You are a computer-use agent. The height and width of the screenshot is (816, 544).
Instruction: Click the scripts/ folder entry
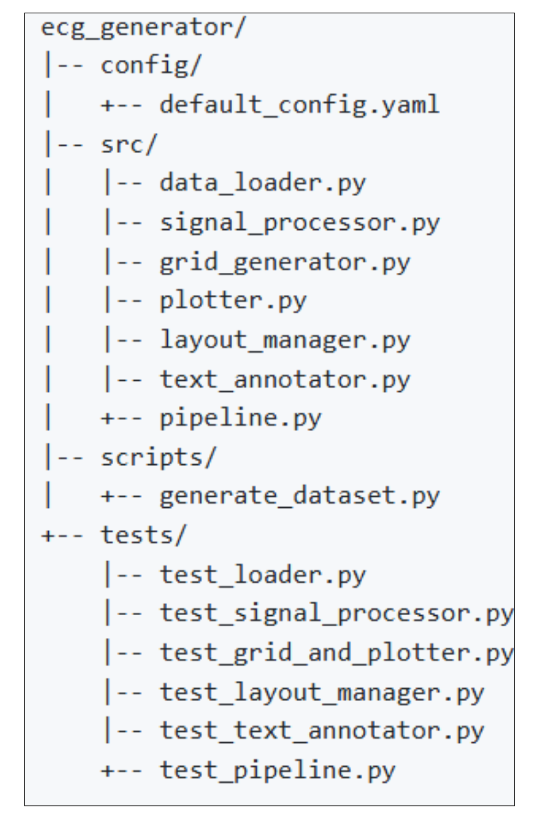(x=158, y=457)
